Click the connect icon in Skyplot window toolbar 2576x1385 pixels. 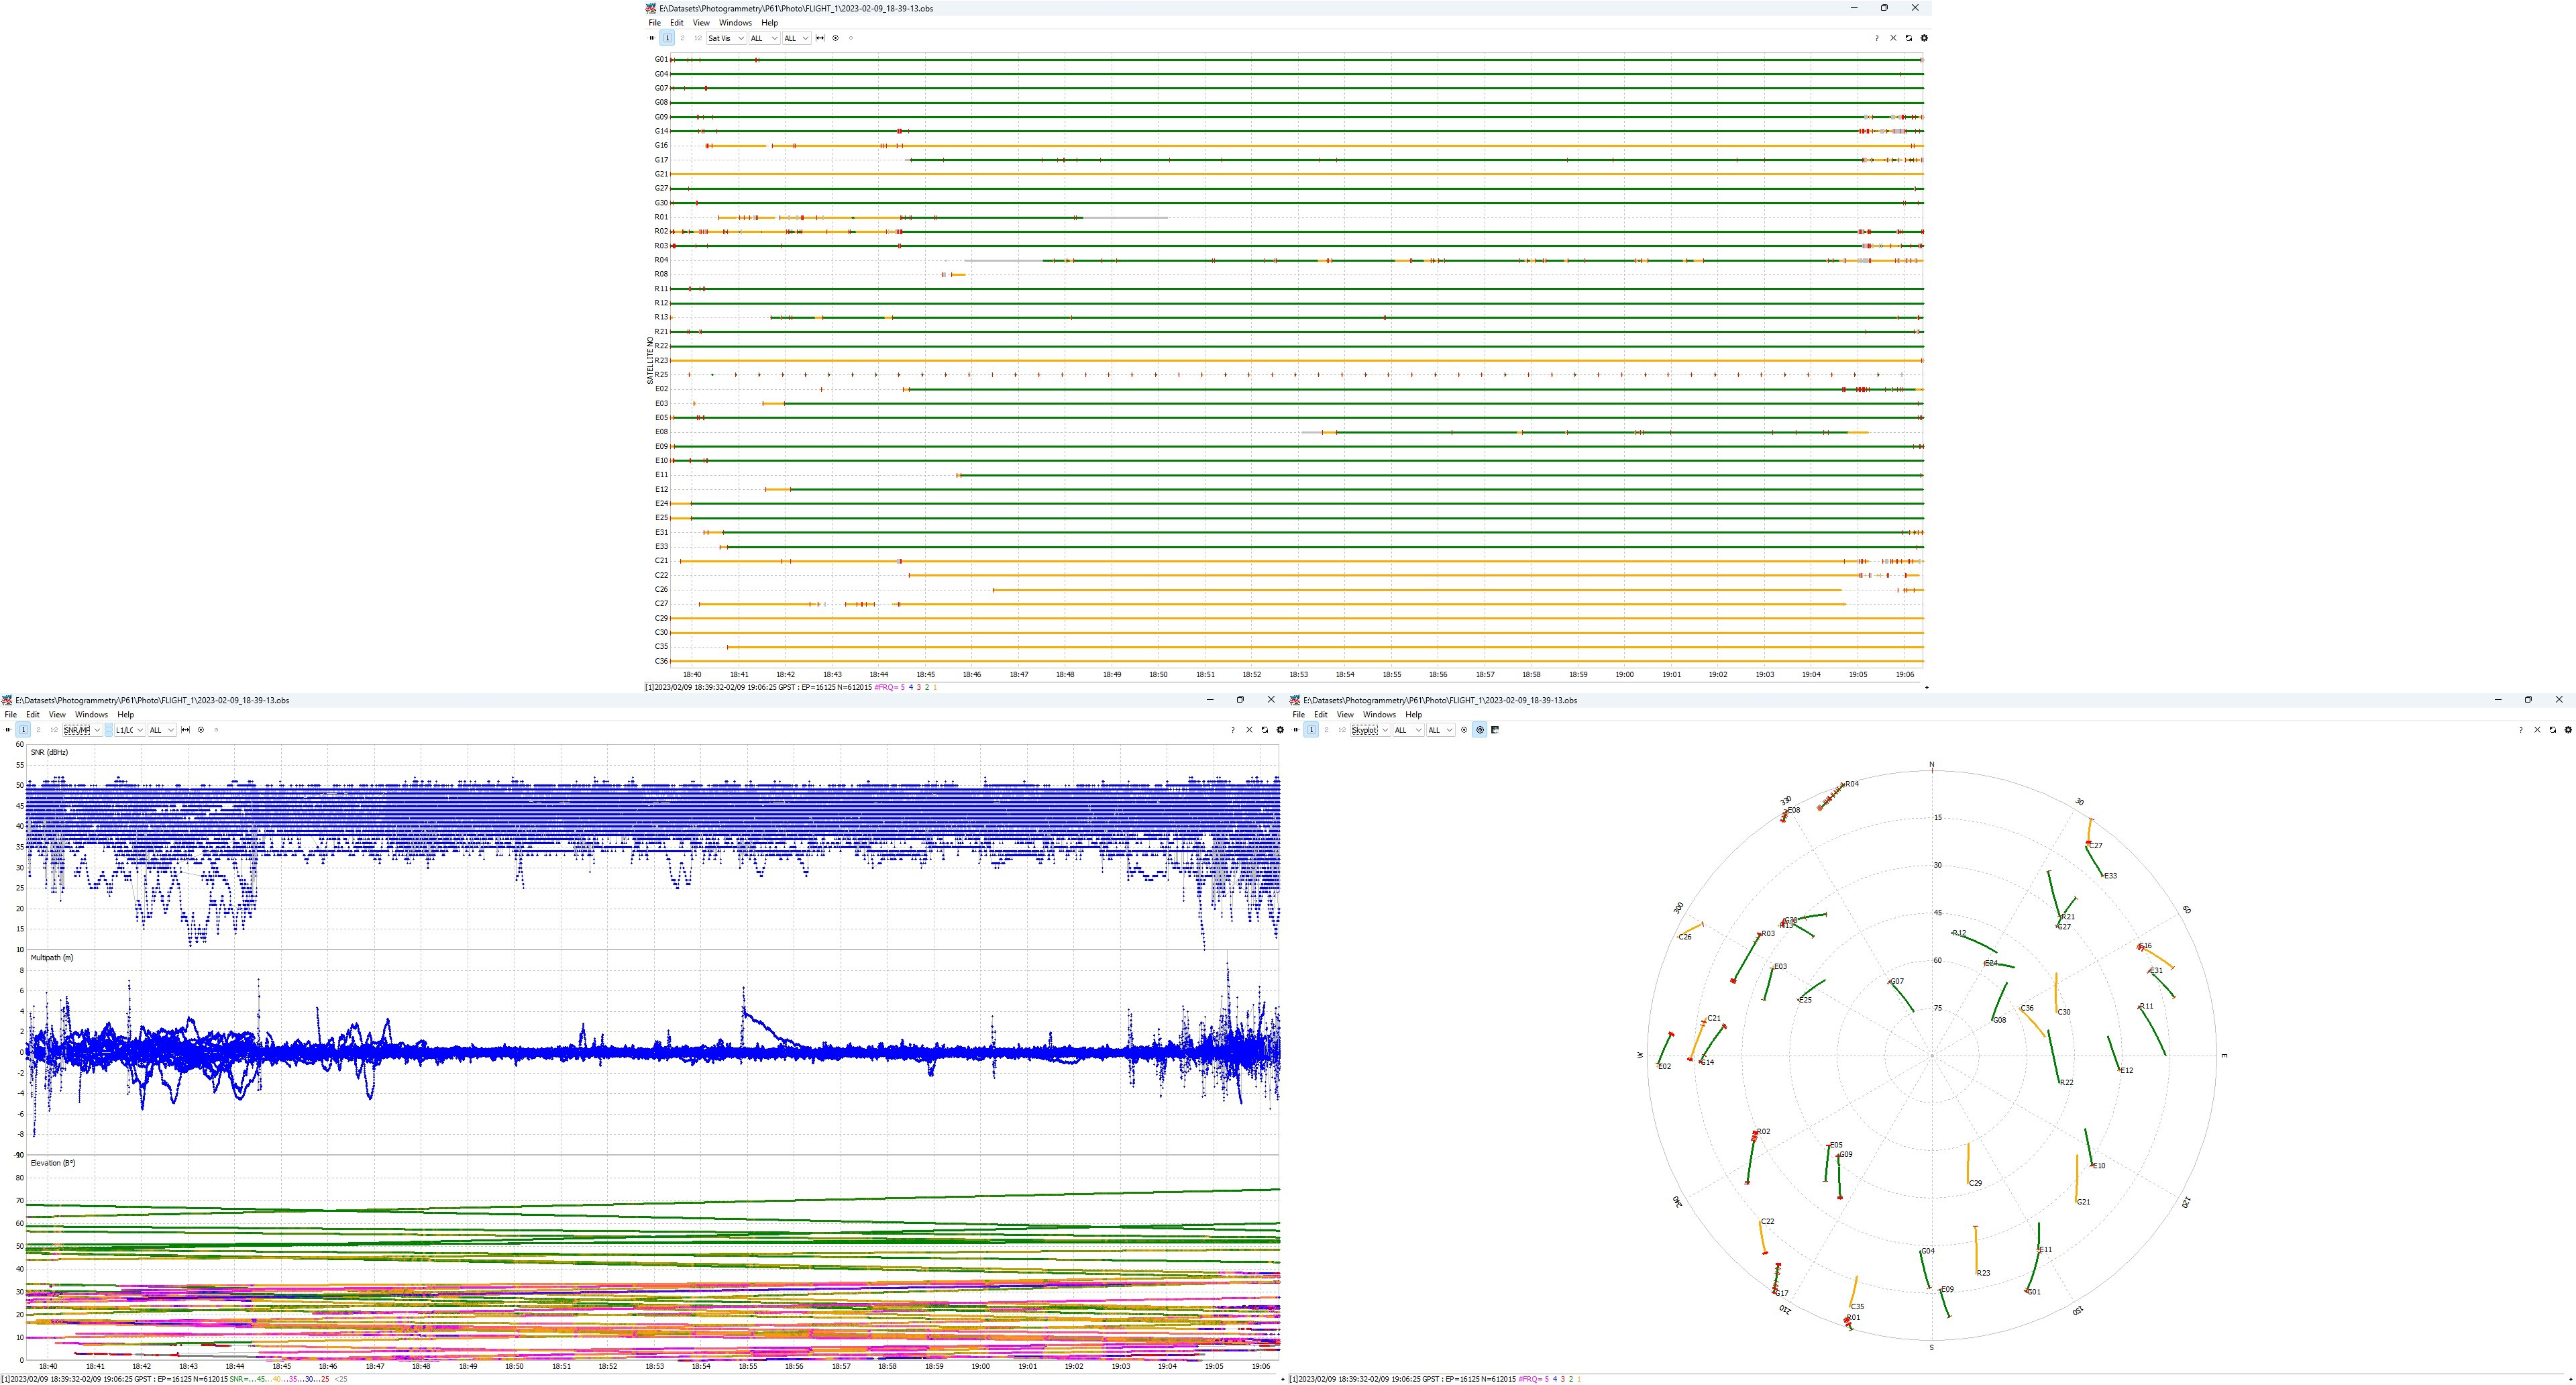pyautogui.click(x=1296, y=730)
